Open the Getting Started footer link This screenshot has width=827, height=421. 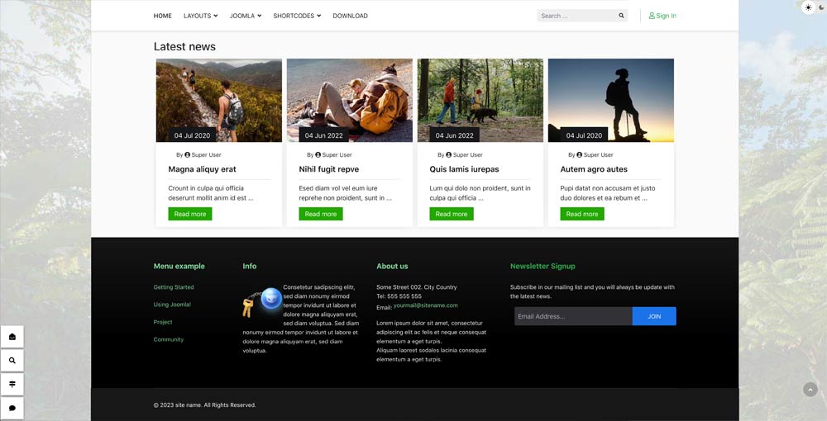click(174, 287)
